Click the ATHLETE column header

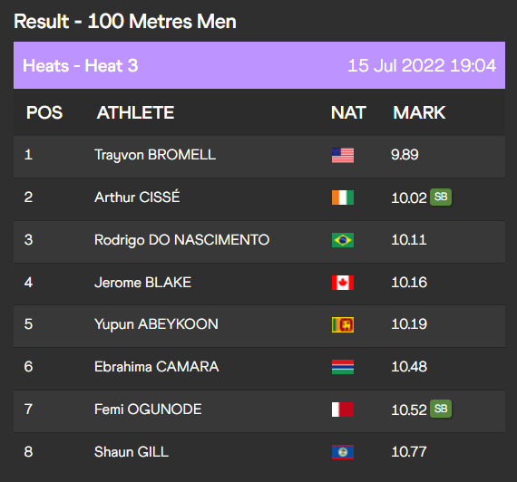pyautogui.click(x=135, y=112)
